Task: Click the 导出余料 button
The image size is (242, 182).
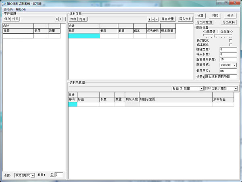Action: (x=229, y=22)
